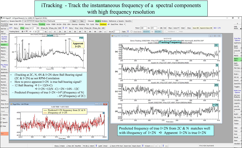Click the Time start input field
The image size is (242, 148).
144,28
